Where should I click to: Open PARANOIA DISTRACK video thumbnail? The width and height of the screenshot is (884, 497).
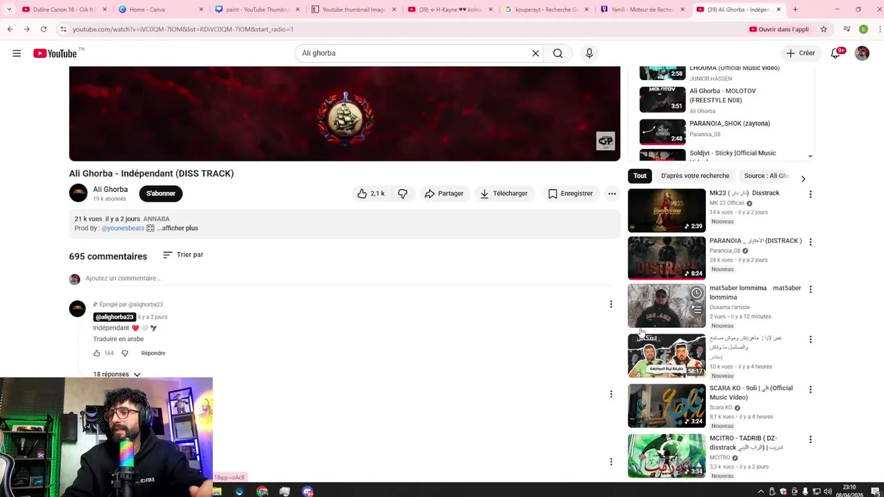[666, 258]
